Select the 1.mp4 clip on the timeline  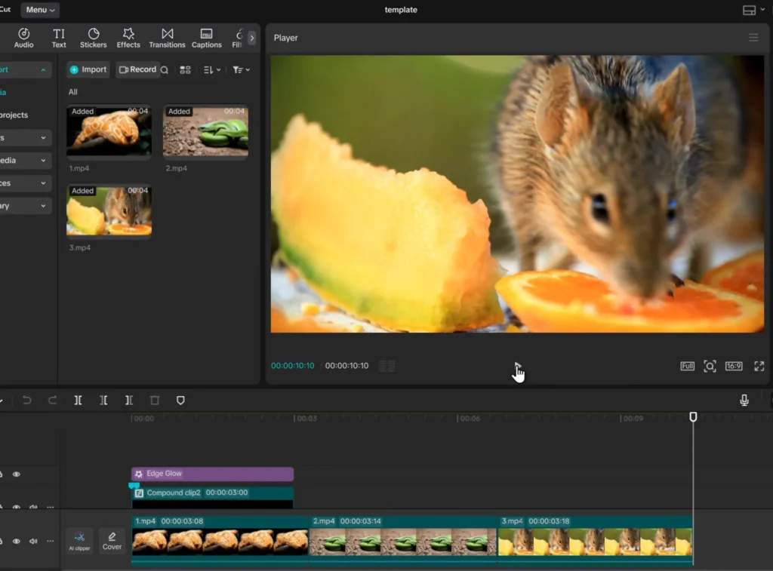click(220, 539)
